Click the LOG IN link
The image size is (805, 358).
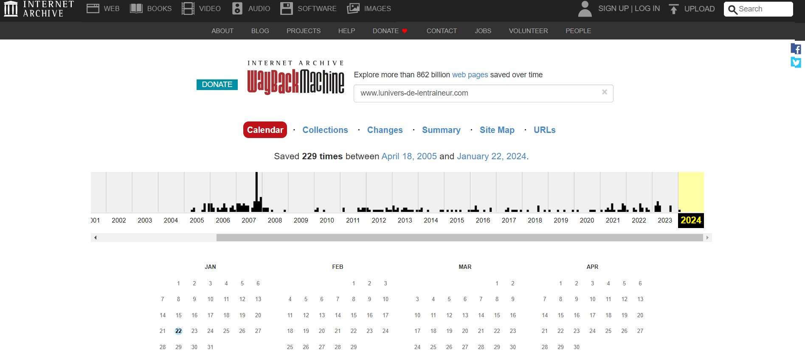(x=647, y=8)
